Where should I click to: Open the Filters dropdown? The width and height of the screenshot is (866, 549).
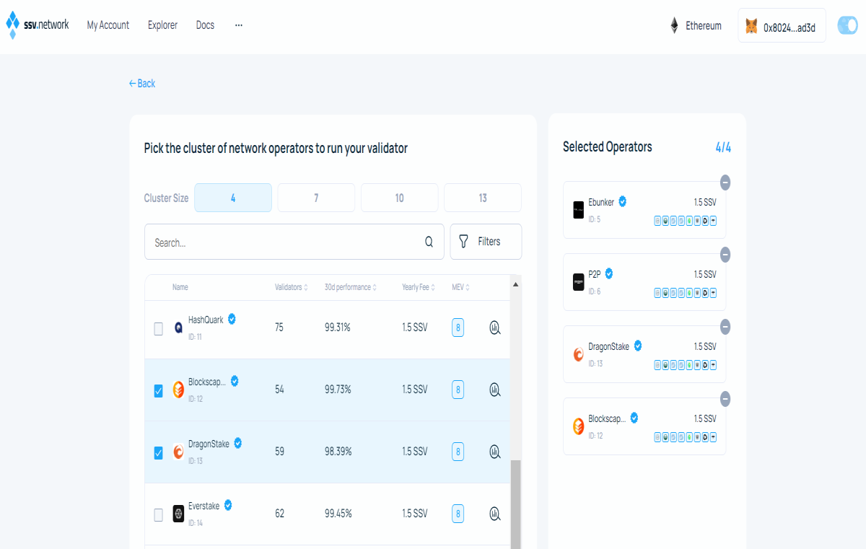(x=486, y=242)
